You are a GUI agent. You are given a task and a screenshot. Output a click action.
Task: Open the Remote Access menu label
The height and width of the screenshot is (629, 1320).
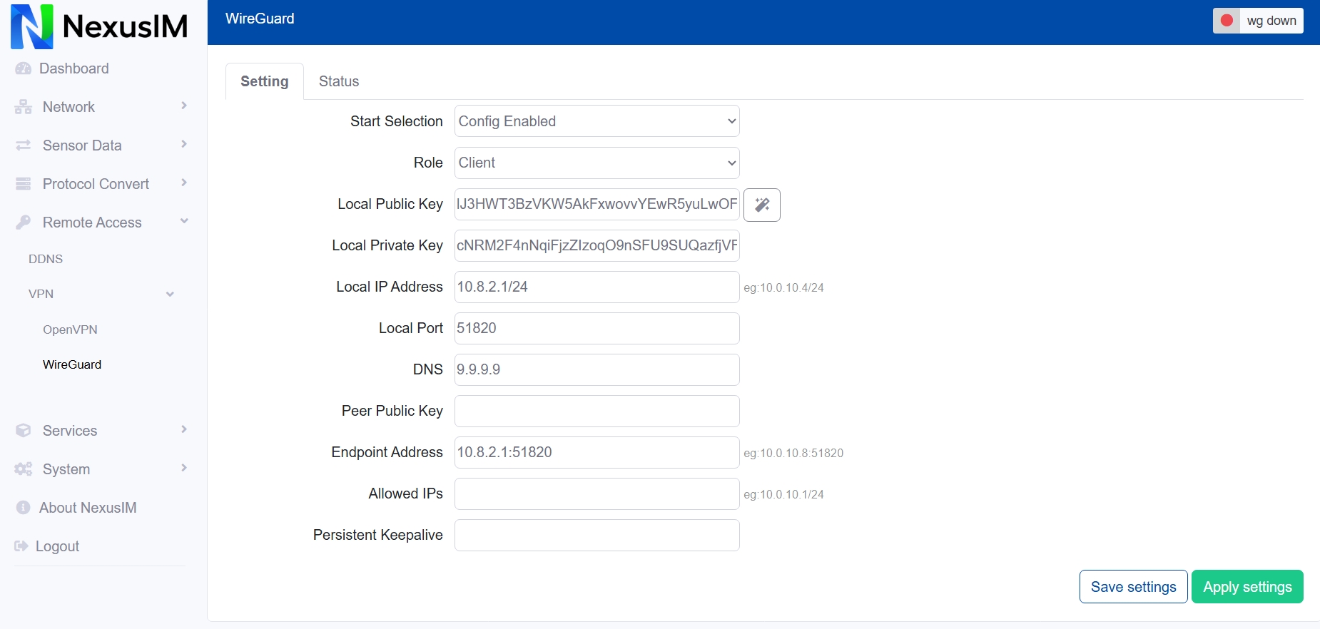tap(92, 223)
